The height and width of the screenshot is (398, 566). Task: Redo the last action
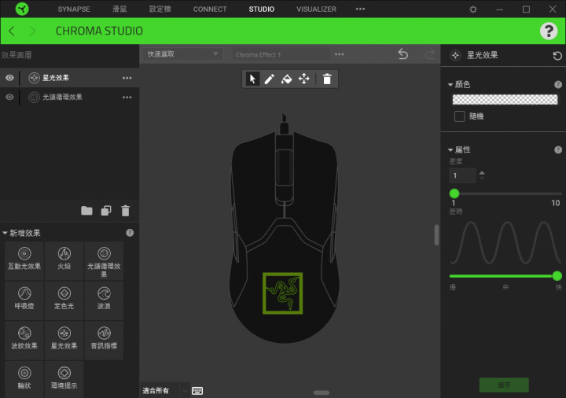click(429, 54)
